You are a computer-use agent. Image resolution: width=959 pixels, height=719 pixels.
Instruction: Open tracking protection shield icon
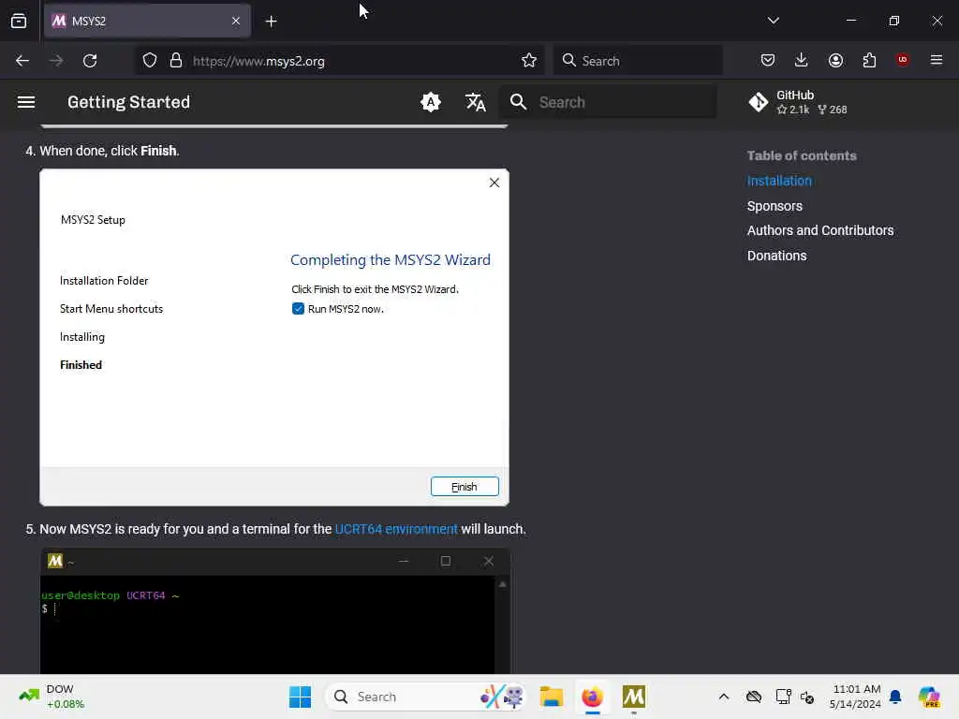click(x=150, y=61)
